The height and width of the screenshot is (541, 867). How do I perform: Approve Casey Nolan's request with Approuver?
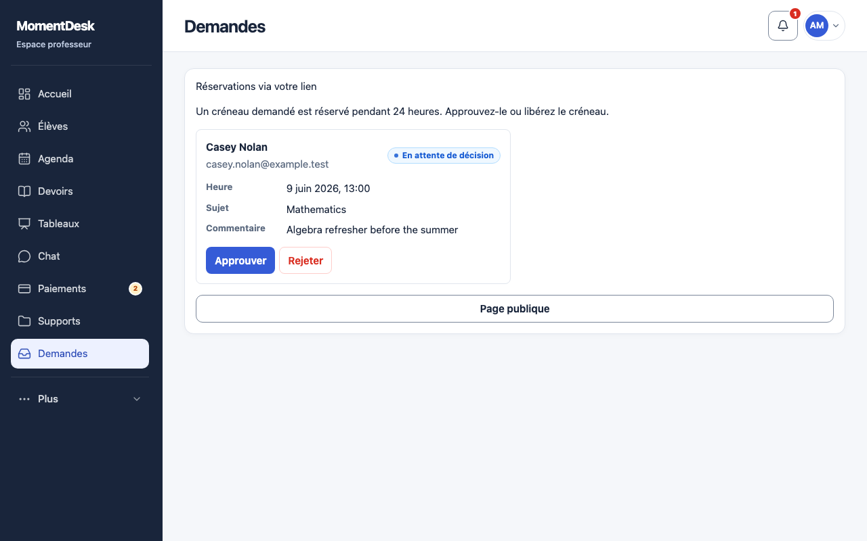click(240, 260)
